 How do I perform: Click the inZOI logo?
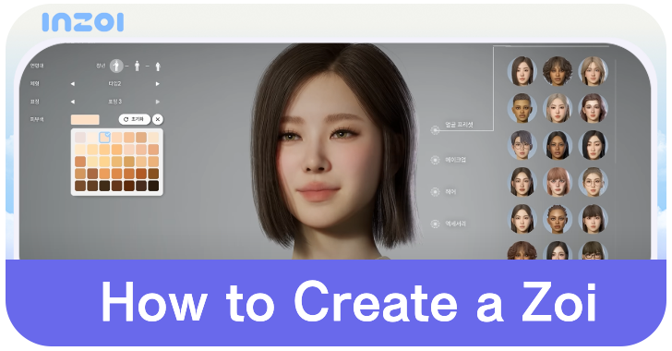83,22
